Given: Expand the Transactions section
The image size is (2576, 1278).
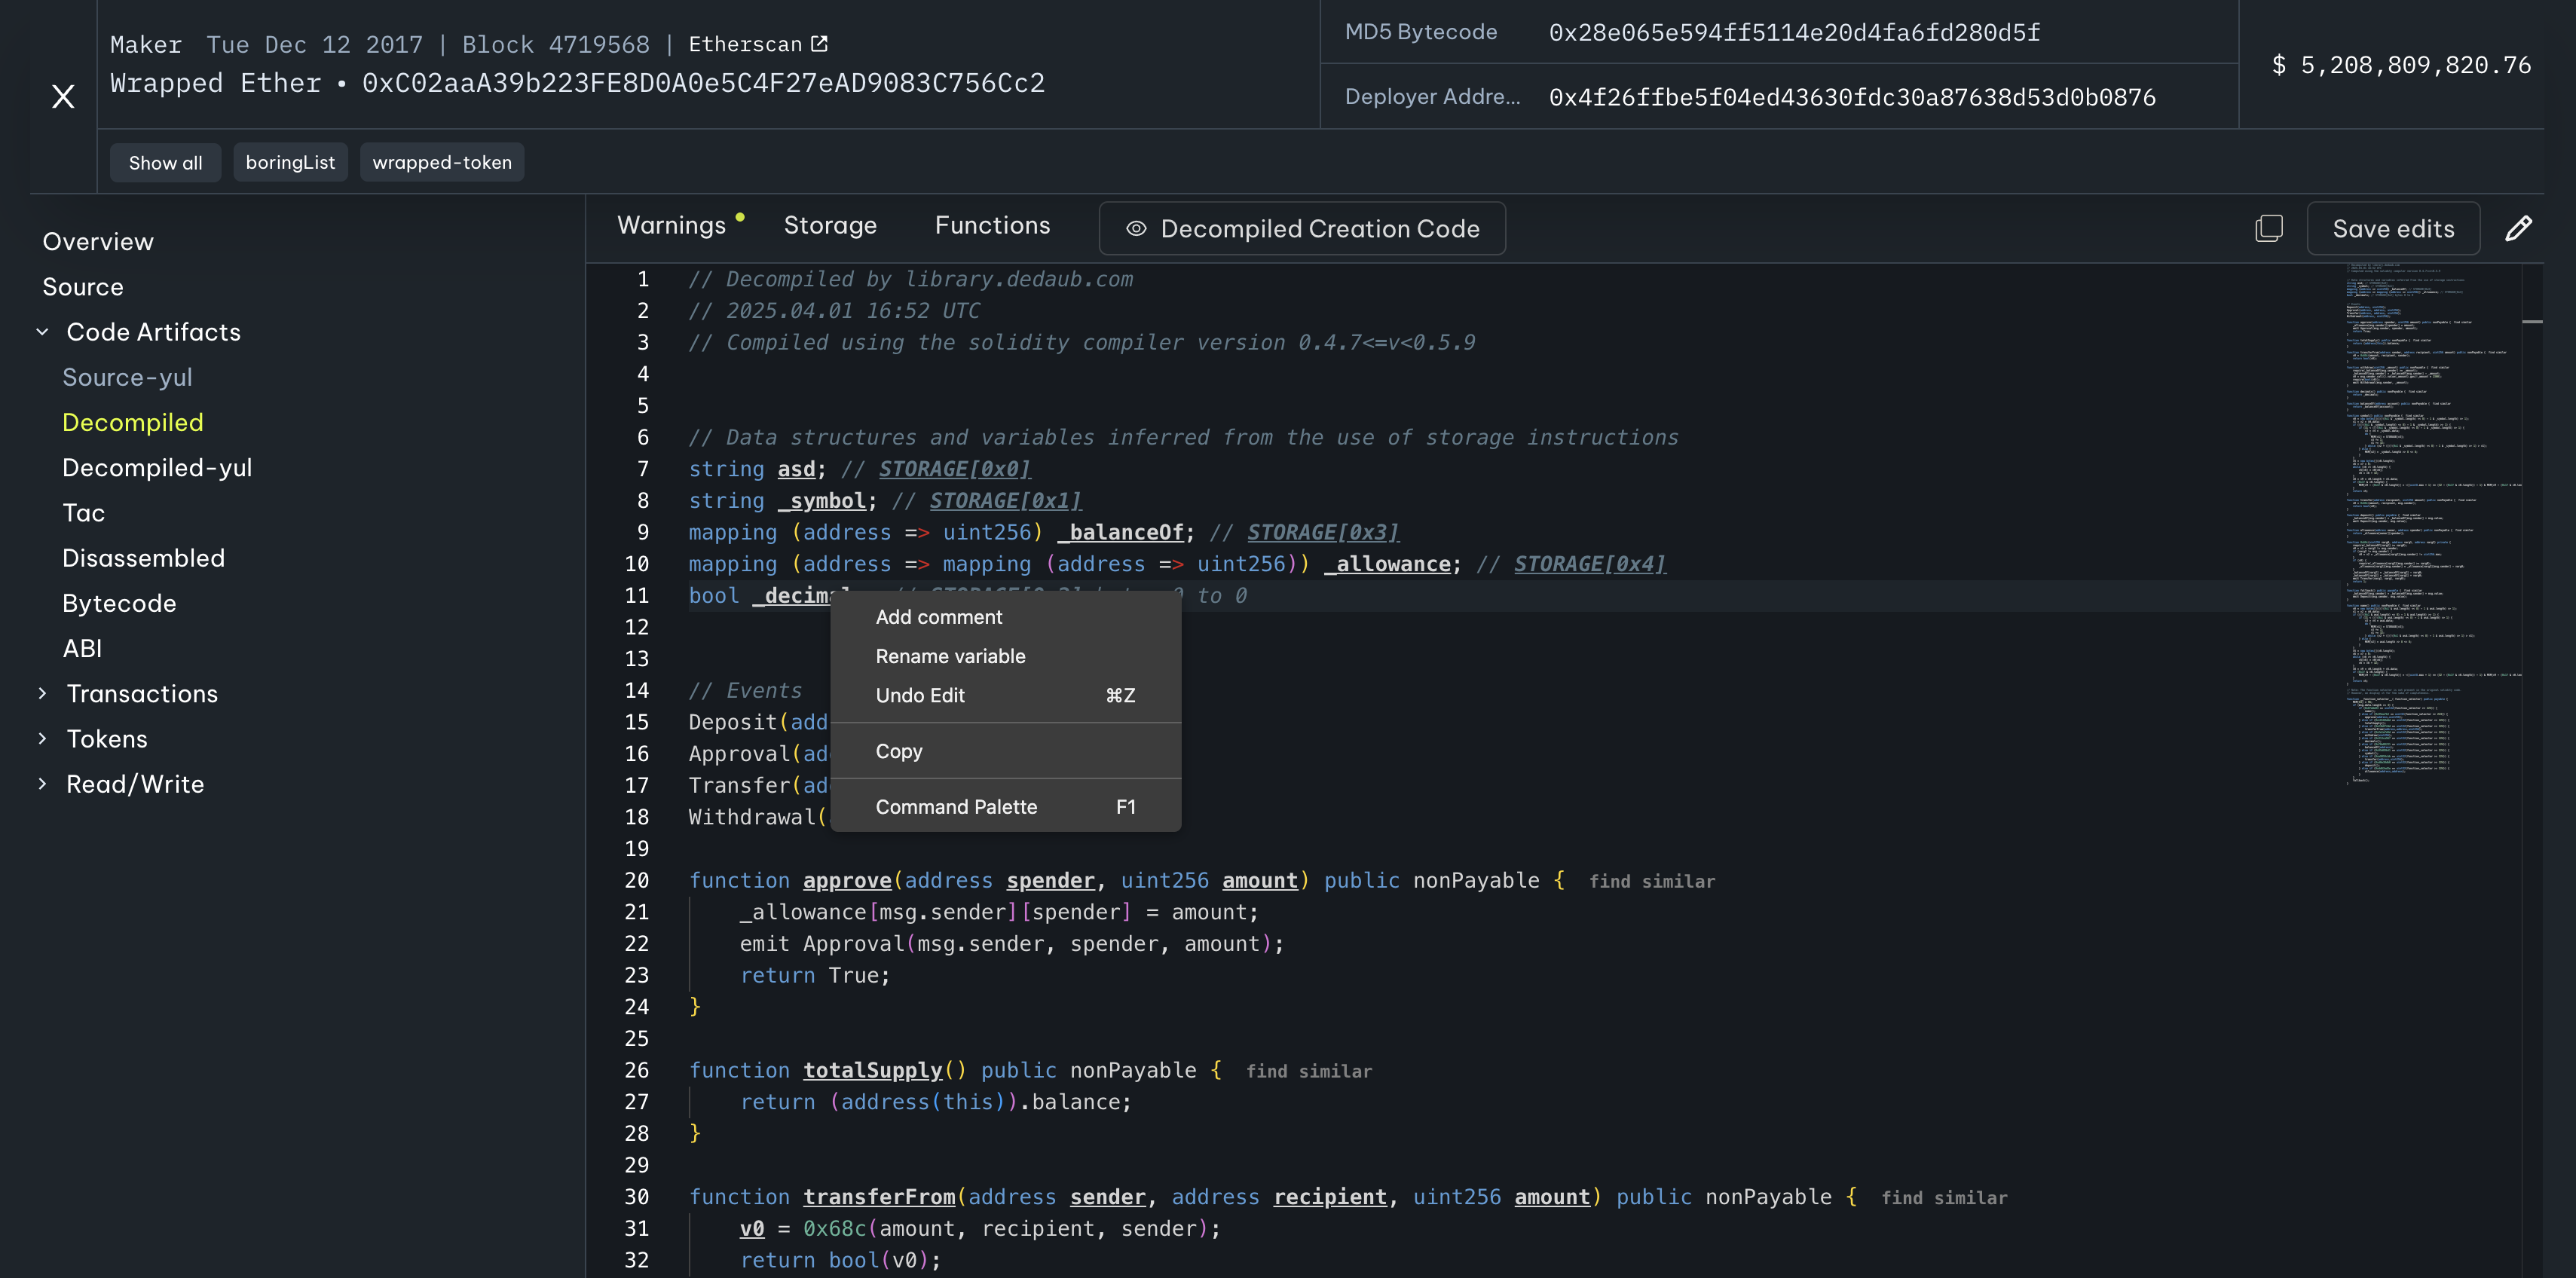Looking at the screenshot, I should (x=42, y=693).
